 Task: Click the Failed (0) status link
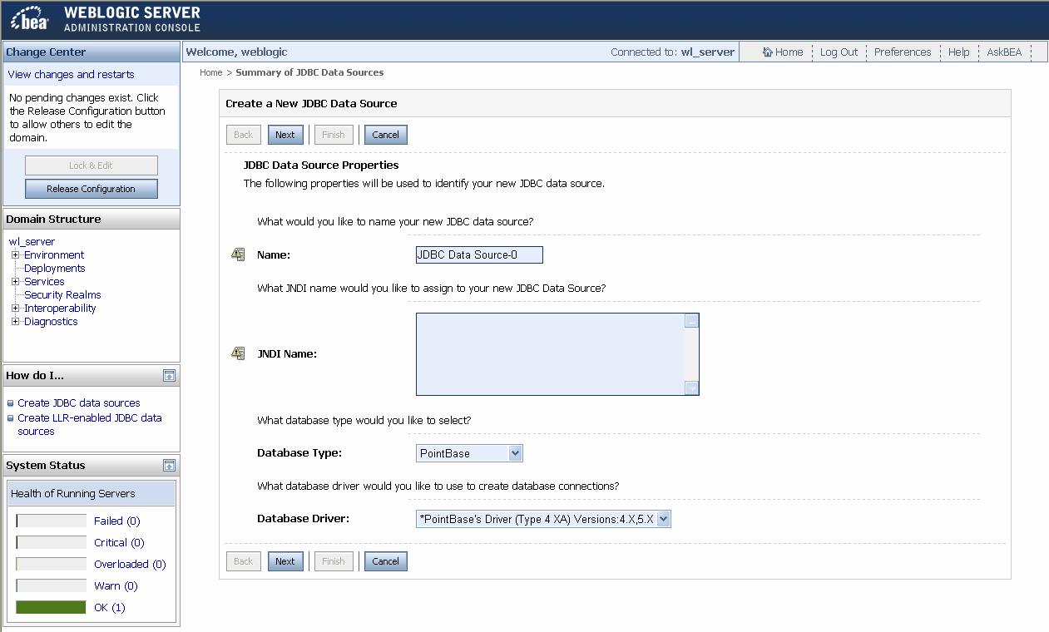[x=117, y=521]
